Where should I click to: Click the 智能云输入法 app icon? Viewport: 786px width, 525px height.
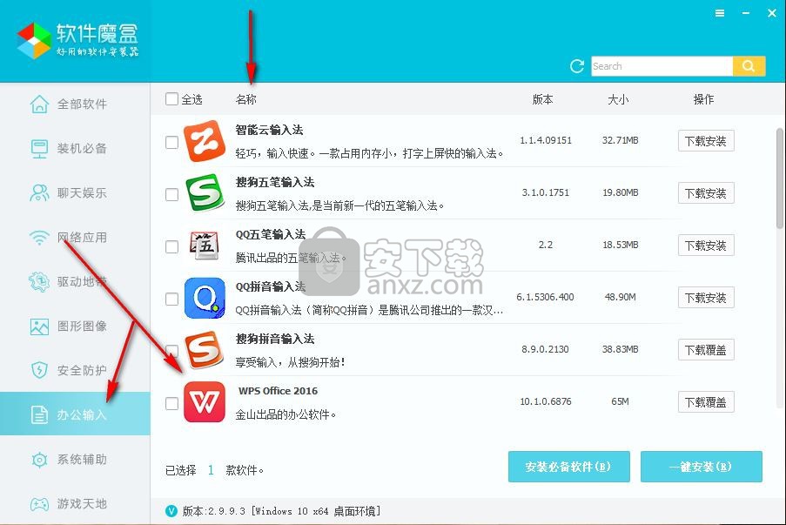tap(204, 141)
